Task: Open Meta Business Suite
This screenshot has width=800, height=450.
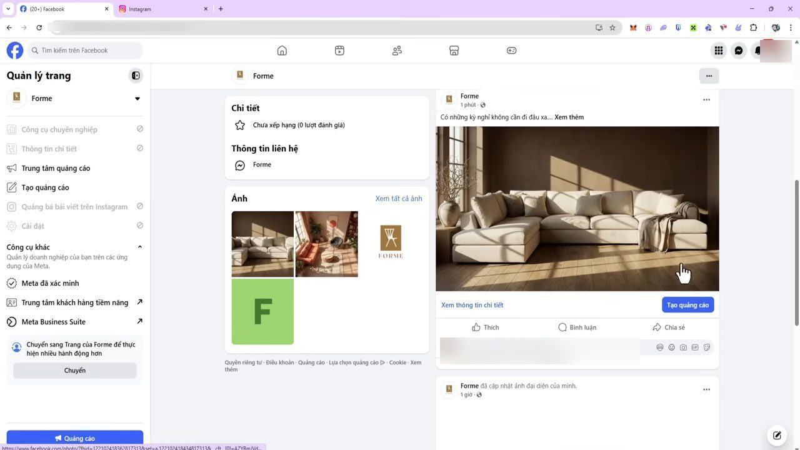Action: click(x=75, y=322)
